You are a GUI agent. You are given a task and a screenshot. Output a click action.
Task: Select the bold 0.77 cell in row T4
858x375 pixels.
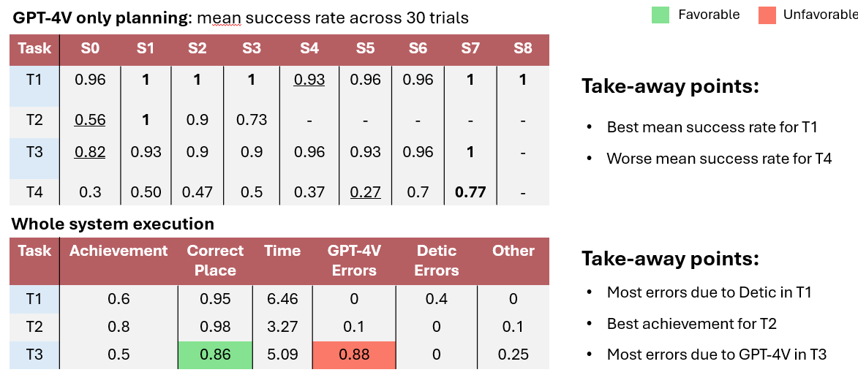pos(470,192)
